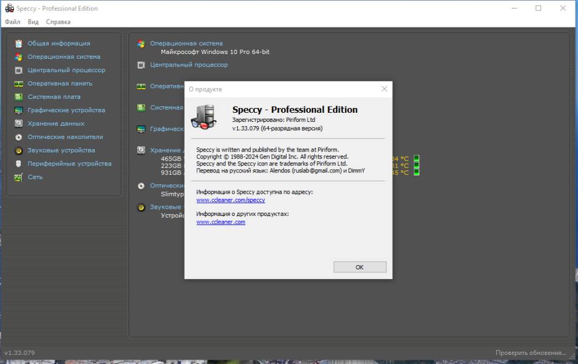Click the Хранение данных hard drive sidebar icon
Image resolution: width=578 pixels, height=364 pixels.
(x=18, y=123)
